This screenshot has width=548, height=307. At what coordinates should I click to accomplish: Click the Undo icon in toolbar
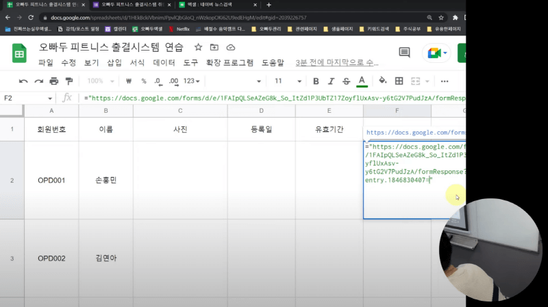(23, 81)
